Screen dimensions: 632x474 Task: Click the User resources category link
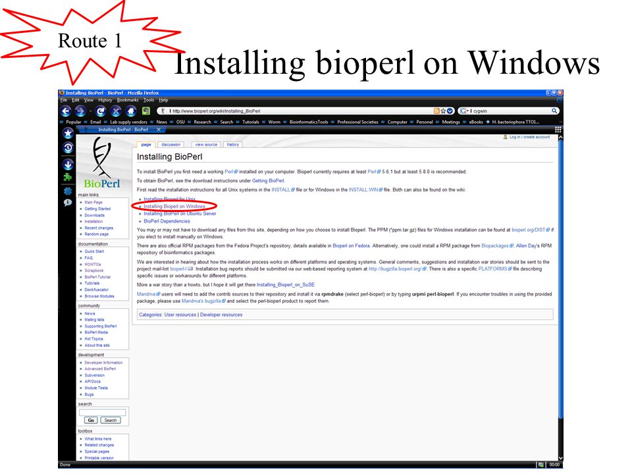point(180,315)
